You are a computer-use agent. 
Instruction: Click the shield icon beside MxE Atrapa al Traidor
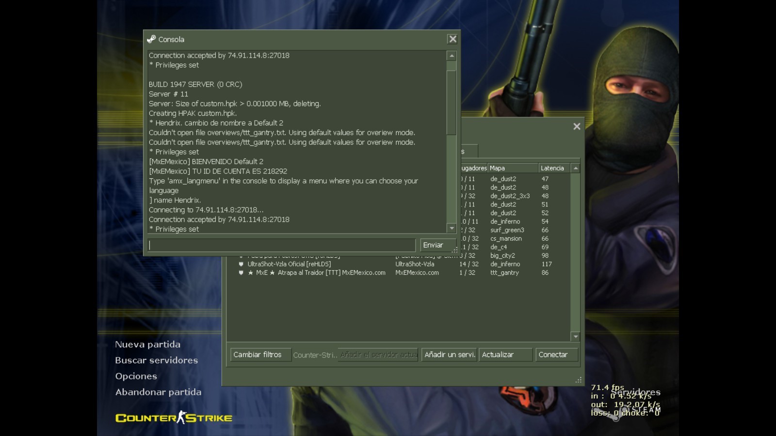241,273
